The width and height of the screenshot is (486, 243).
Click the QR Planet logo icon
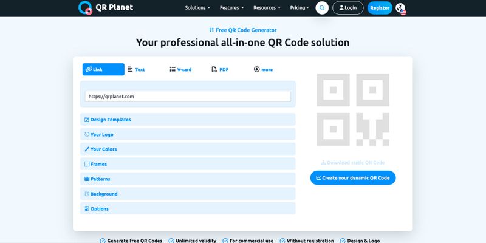pos(85,8)
